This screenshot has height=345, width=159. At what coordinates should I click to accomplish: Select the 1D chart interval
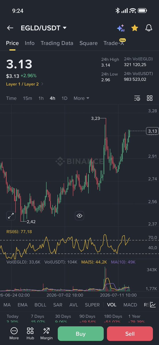tap(64, 98)
